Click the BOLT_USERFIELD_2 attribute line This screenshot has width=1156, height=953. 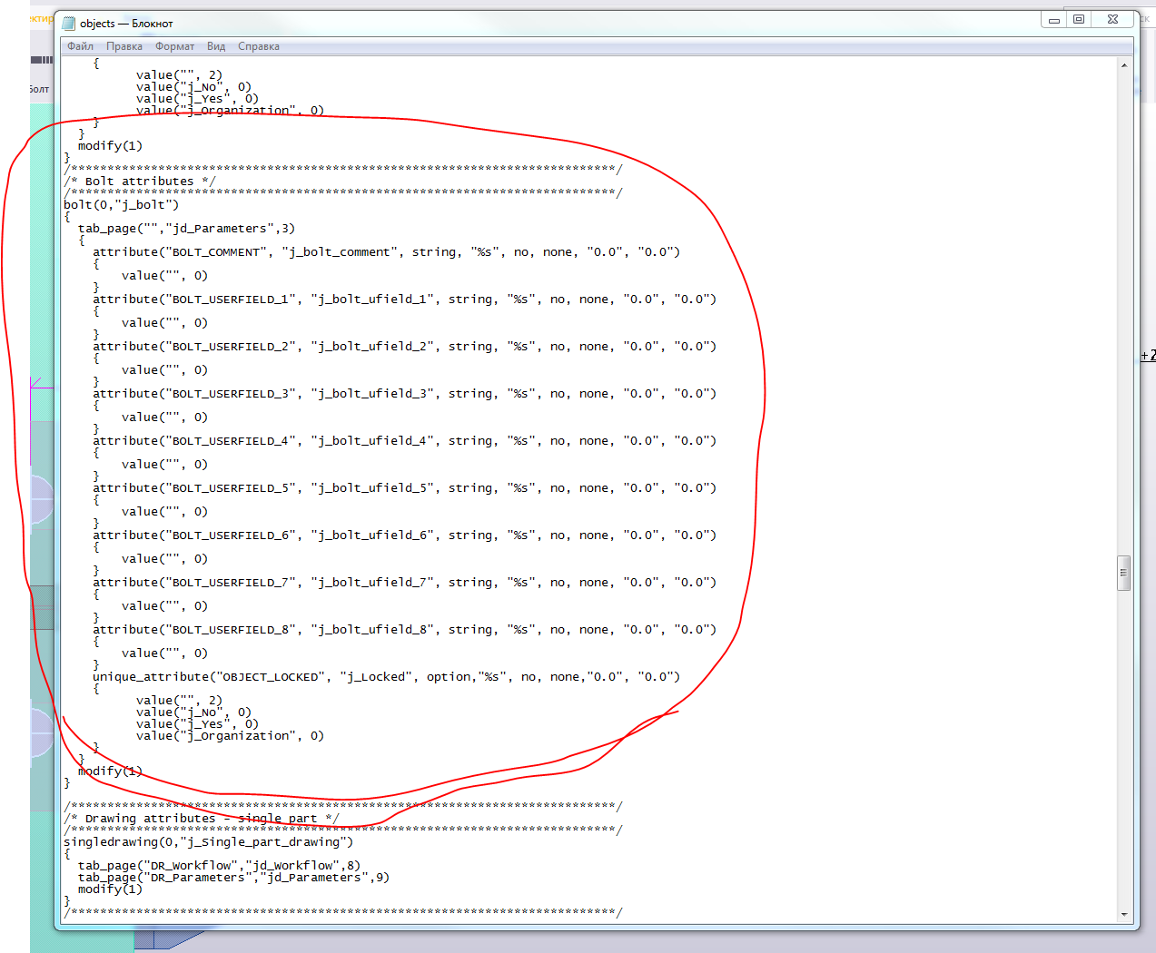pyautogui.click(x=404, y=347)
